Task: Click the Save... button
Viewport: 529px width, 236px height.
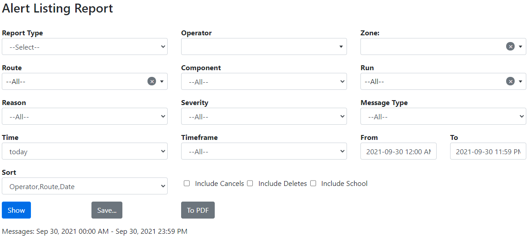Action: (x=107, y=210)
